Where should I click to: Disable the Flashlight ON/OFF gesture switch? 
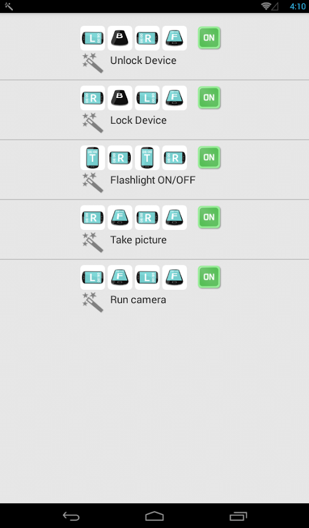pyautogui.click(x=209, y=157)
